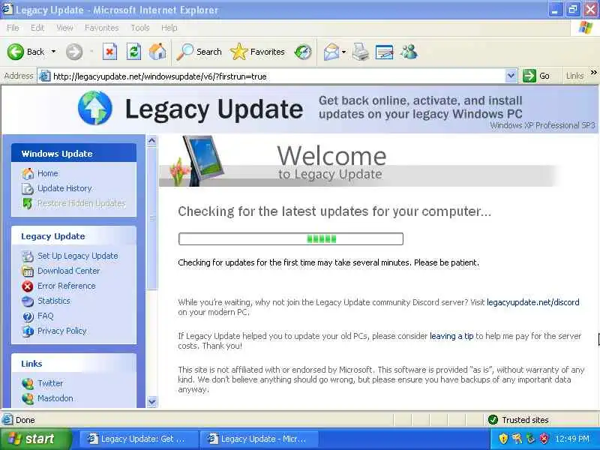This screenshot has height=450, width=600.
Task: Expand the Links toolbar chevron
Action: tap(594, 72)
